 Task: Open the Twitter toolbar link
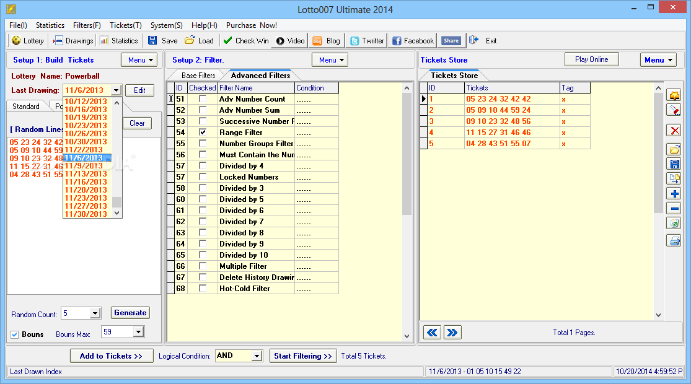point(367,40)
